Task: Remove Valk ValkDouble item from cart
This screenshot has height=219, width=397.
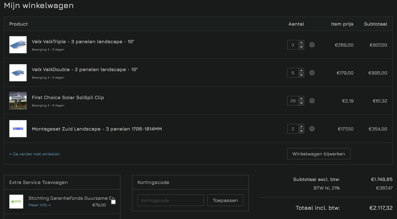Action: 312,73
